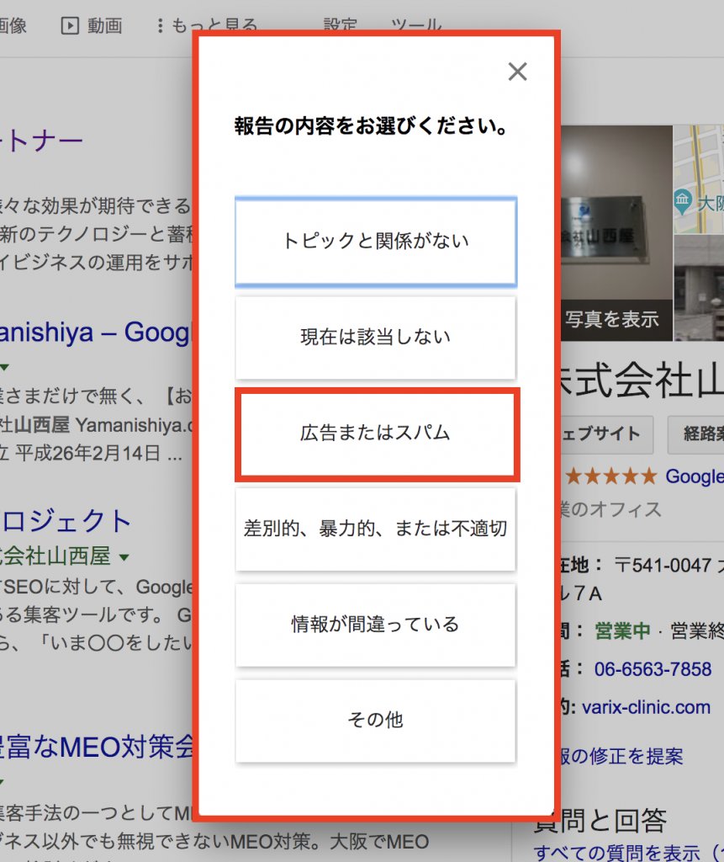Close the report dialog with the X

(x=517, y=72)
